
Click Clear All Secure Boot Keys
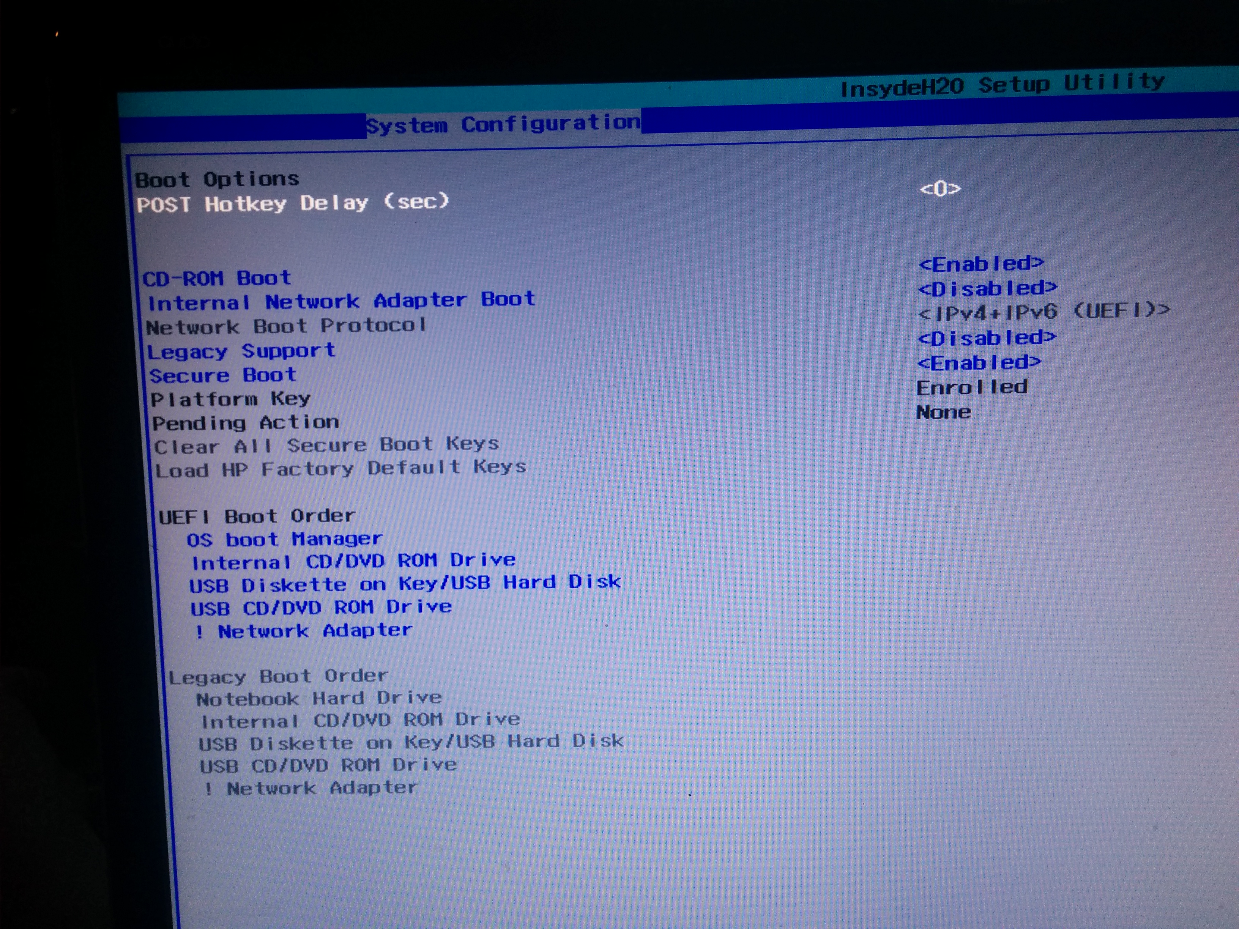[x=326, y=446]
